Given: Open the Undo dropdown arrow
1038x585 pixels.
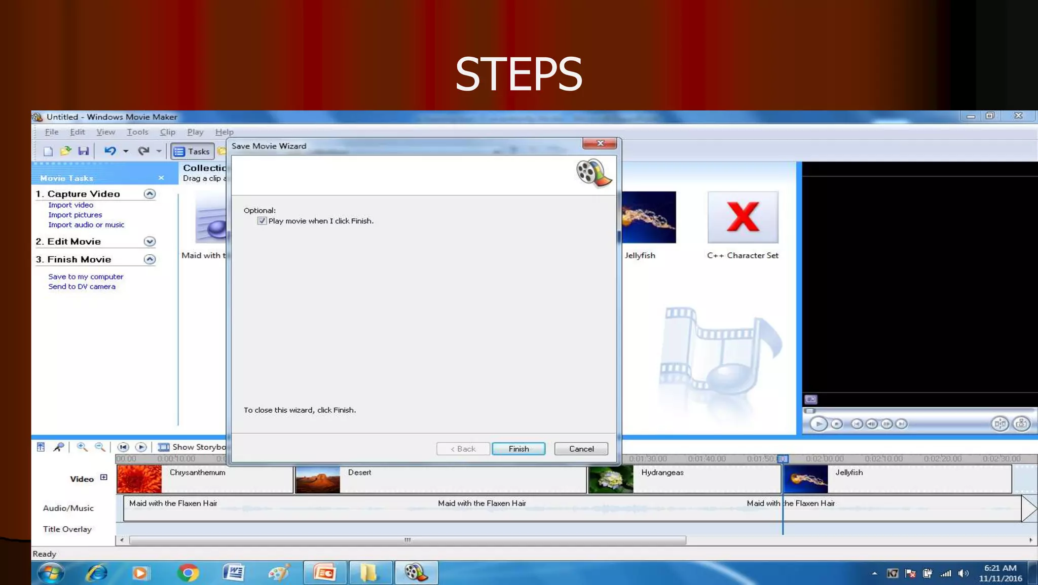Looking at the screenshot, I should point(126,151).
